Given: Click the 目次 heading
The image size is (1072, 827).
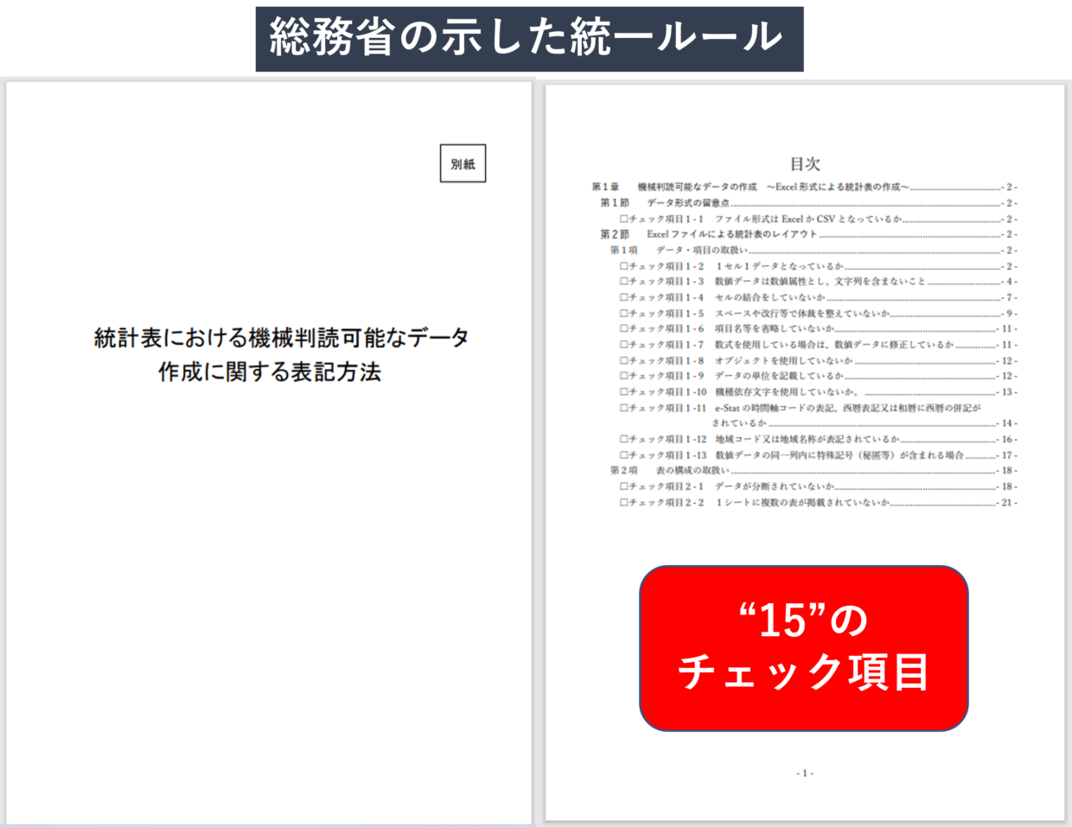Looking at the screenshot, I should tap(805, 164).
